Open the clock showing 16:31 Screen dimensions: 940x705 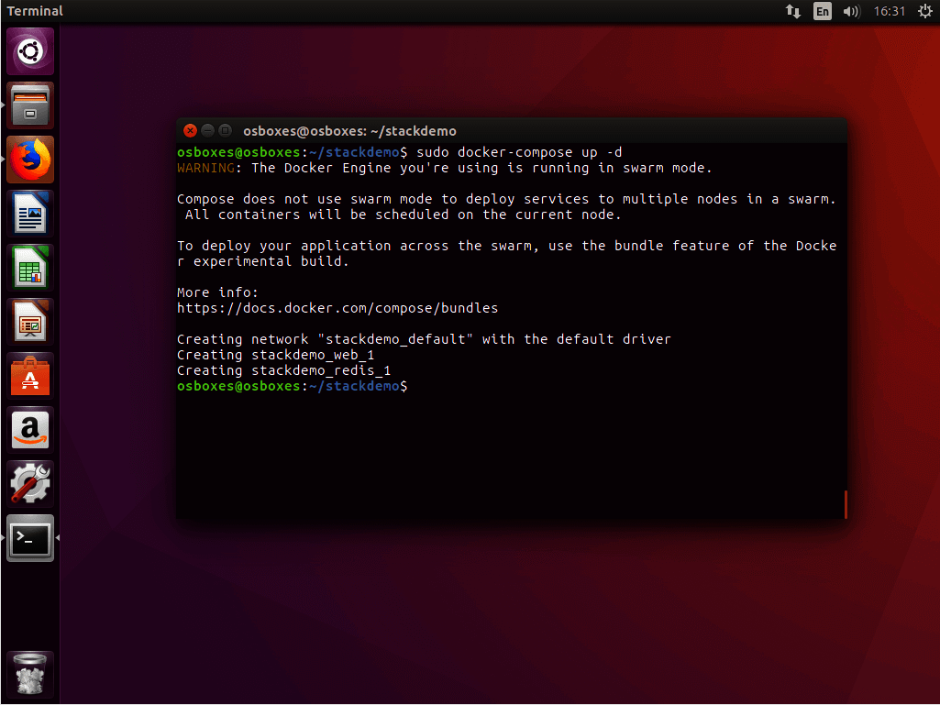click(889, 11)
